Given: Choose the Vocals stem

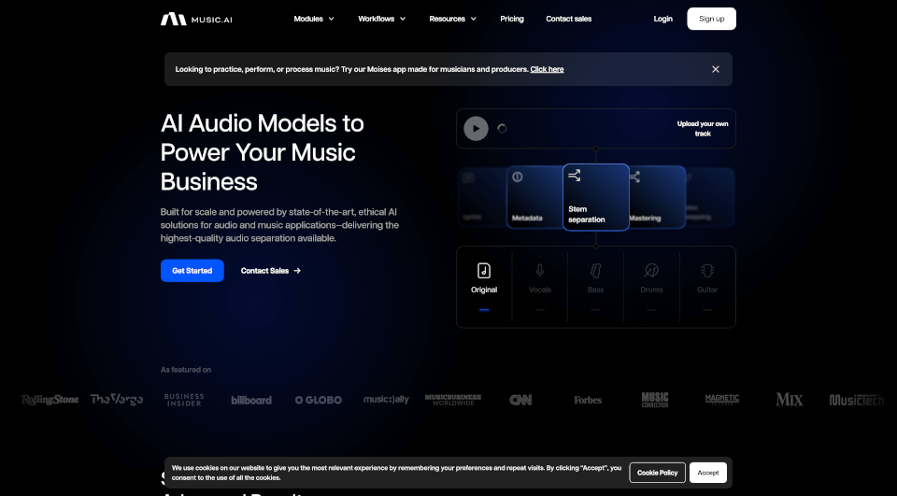Looking at the screenshot, I should point(540,287).
